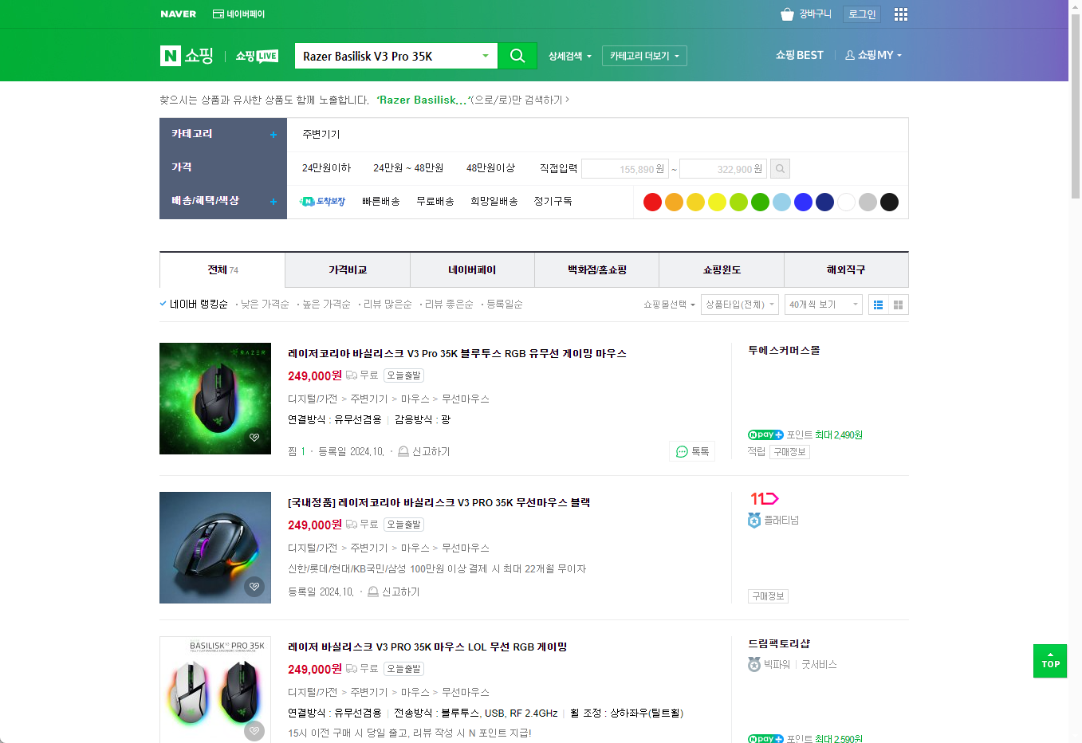1082x743 pixels.
Task: Filter price by 24만원이하
Action: click(x=326, y=168)
